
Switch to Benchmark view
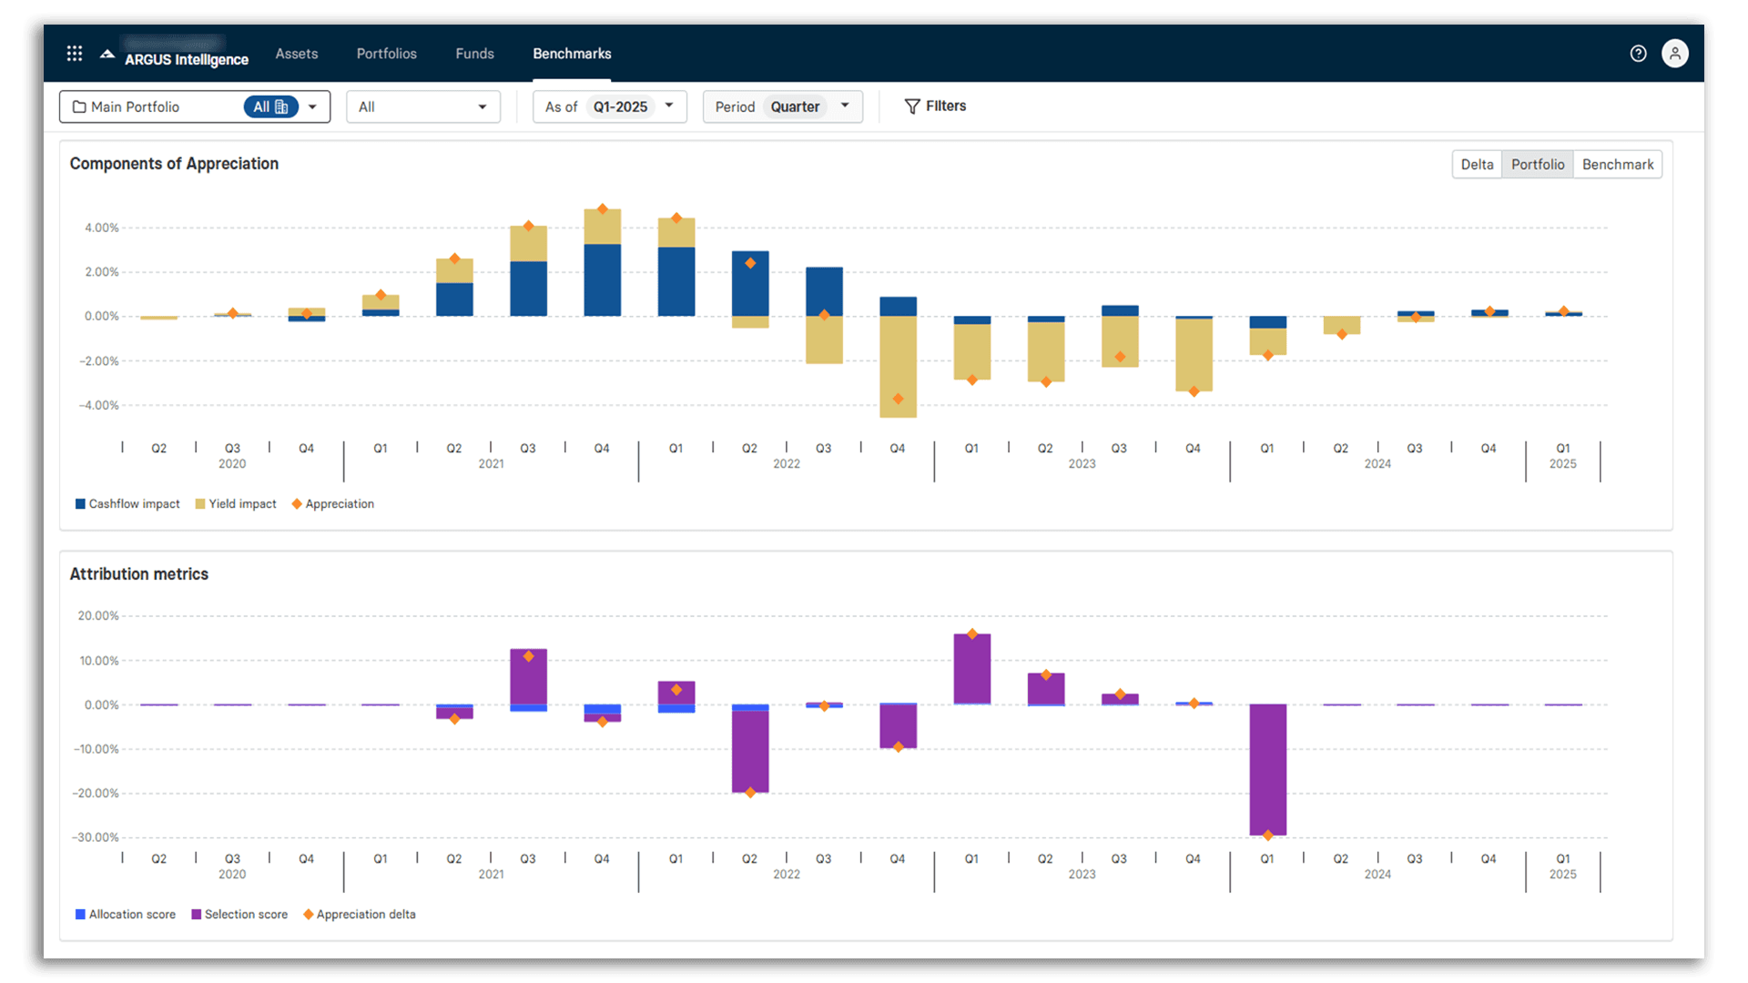point(1618,164)
